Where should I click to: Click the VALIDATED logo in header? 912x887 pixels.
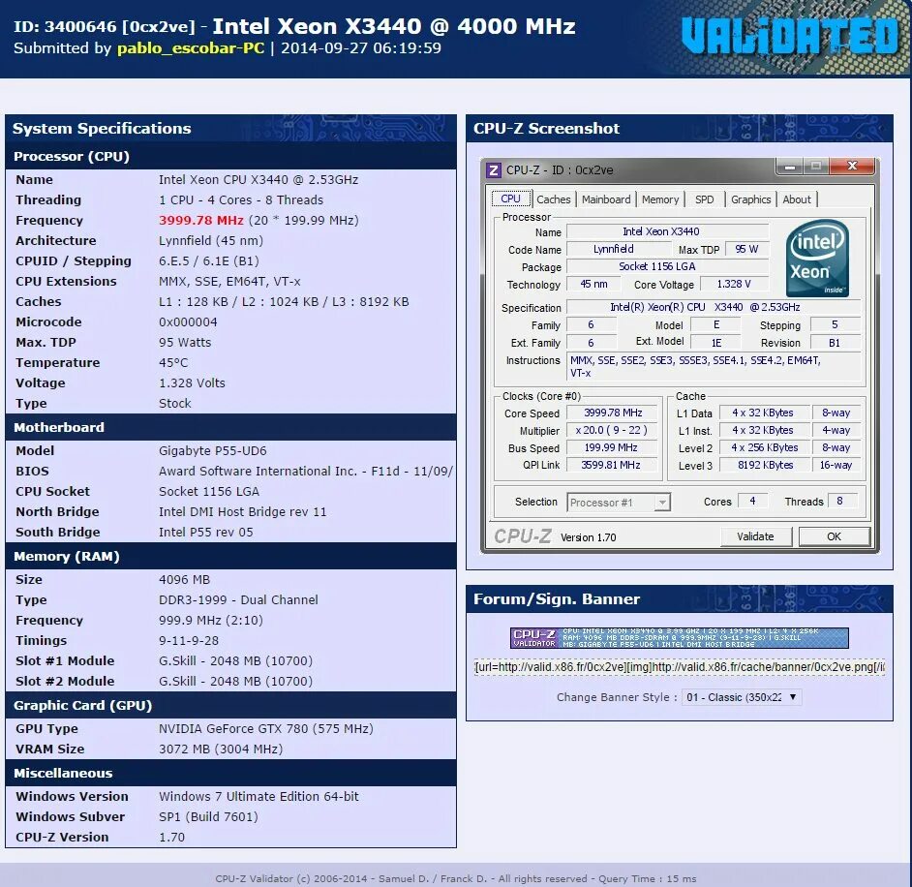[790, 36]
